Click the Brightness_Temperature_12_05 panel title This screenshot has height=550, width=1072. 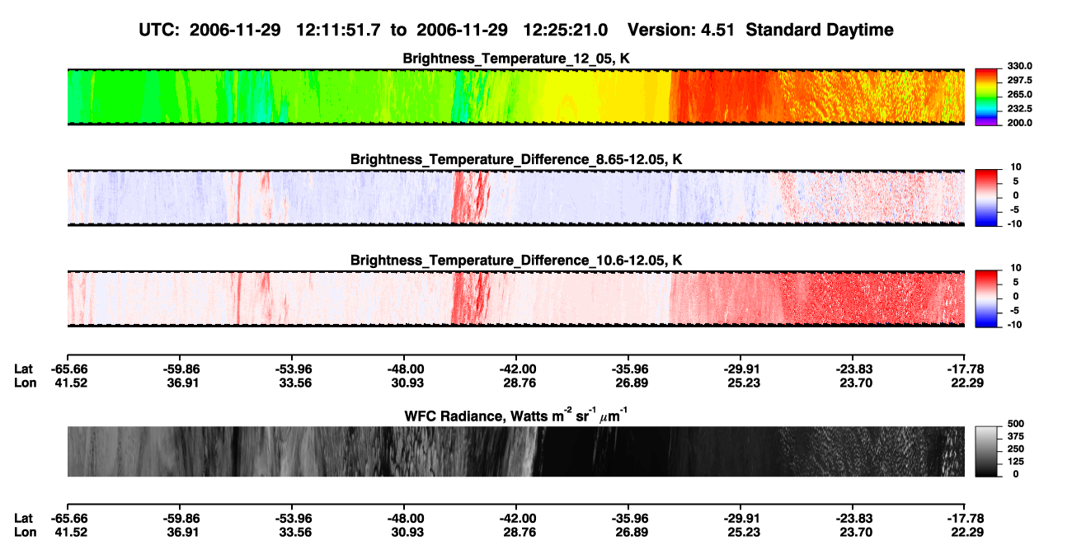tap(516, 59)
